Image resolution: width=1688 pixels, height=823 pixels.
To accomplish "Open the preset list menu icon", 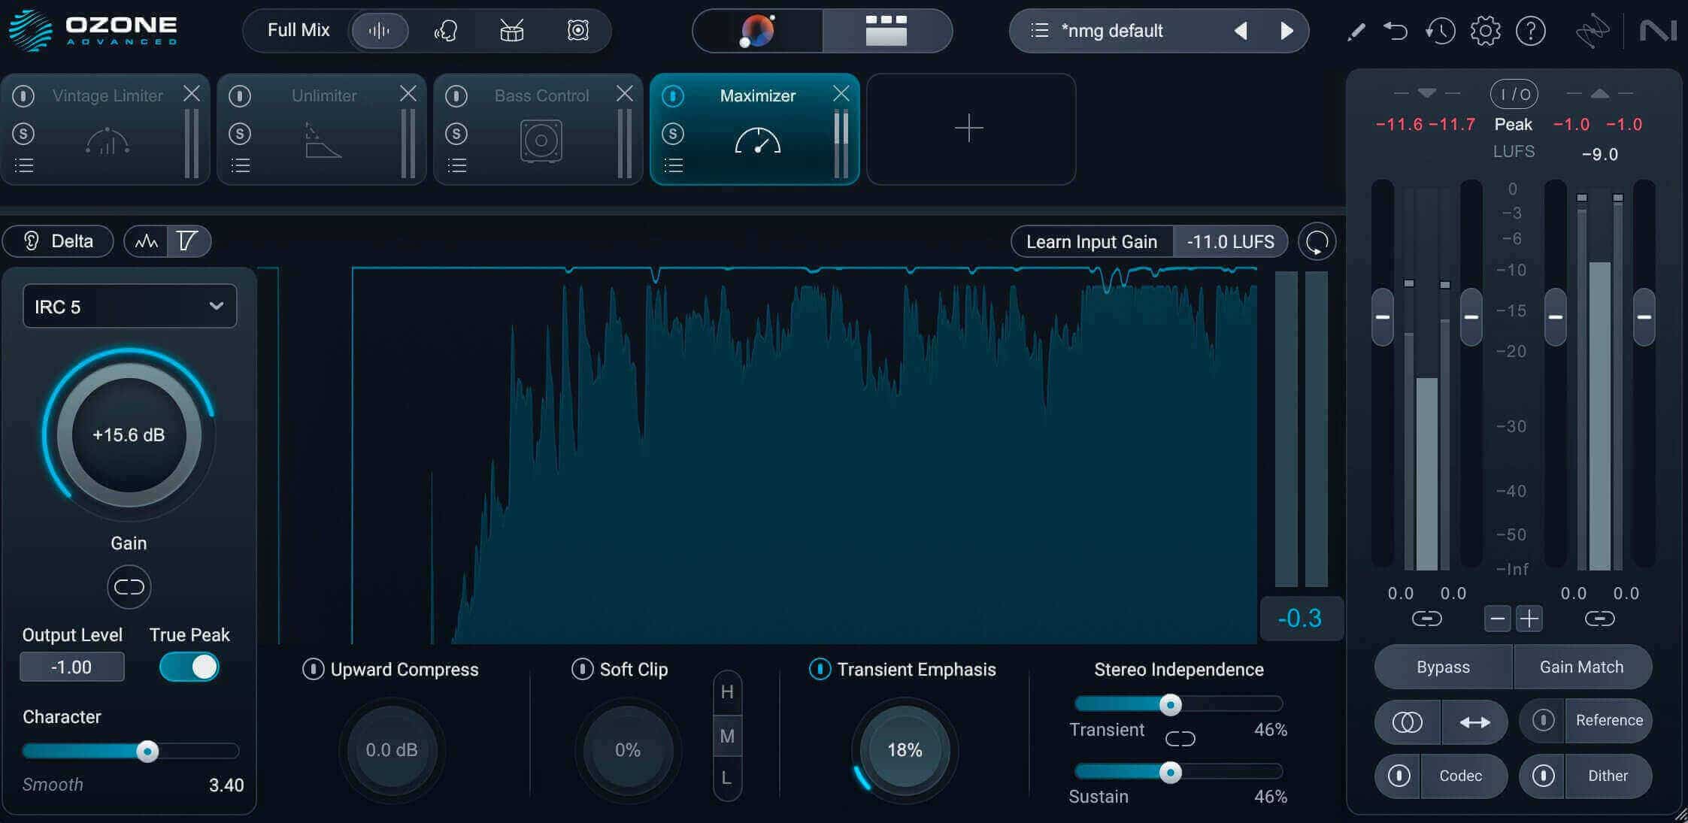I will click(x=1039, y=31).
